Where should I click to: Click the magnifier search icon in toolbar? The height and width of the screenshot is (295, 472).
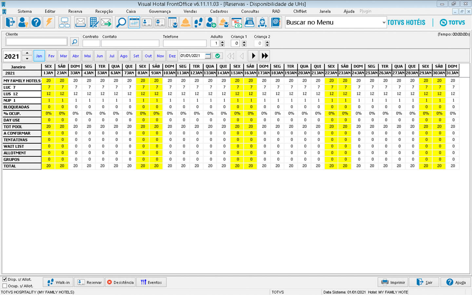click(x=121, y=23)
